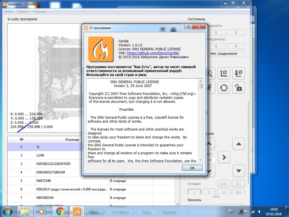
Task: Click the volume speaker tray icon
Action: coord(259,212)
